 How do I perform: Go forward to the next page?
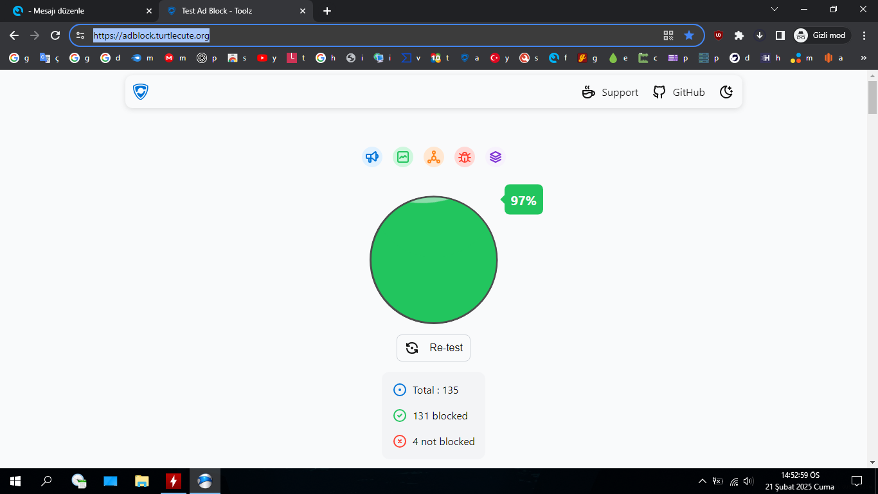[35, 35]
